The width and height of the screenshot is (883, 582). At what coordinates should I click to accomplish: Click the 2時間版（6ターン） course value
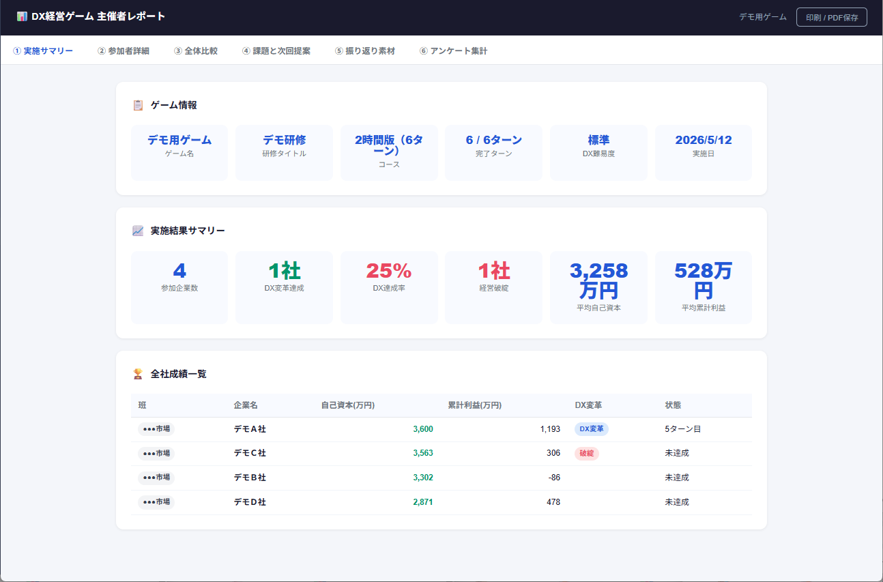point(389,145)
